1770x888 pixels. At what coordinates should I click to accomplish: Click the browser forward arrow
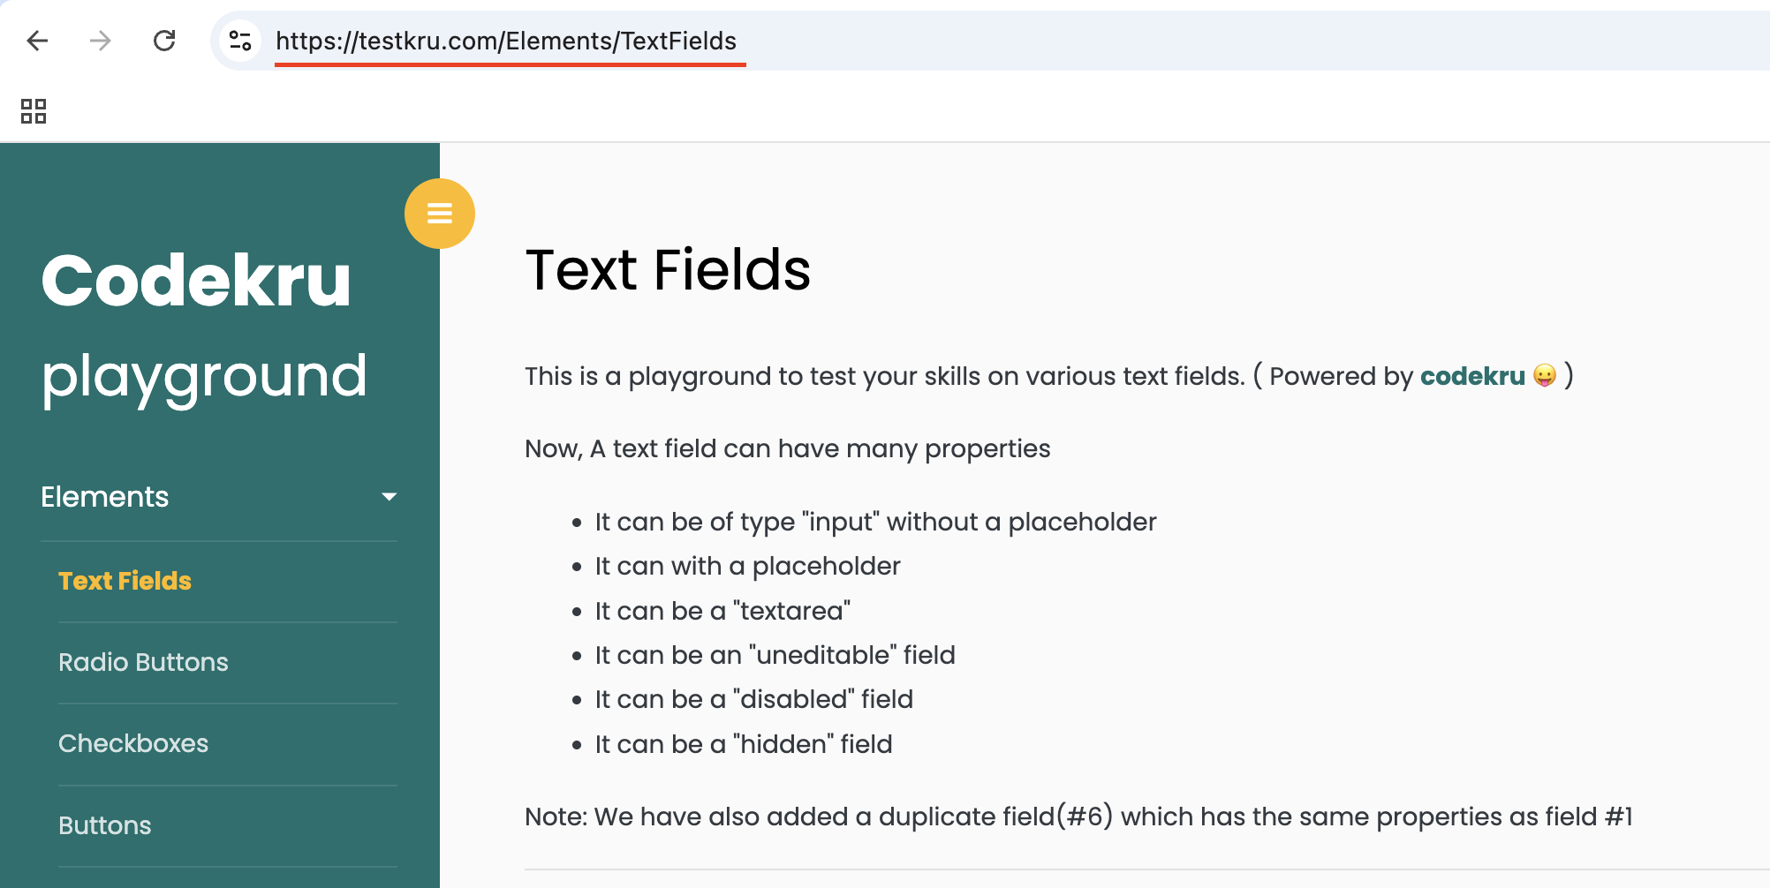pyautogui.click(x=101, y=41)
